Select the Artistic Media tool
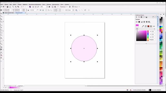The width and height of the screenshot is (166, 93). point(1,27)
